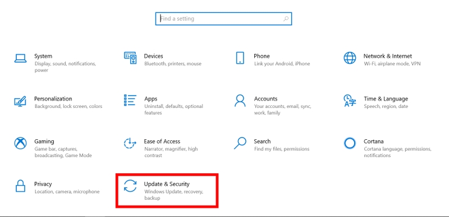Screen dimensions: 449x217
Task: Click the Time & Language icon
Action: (x=350, y=101)
